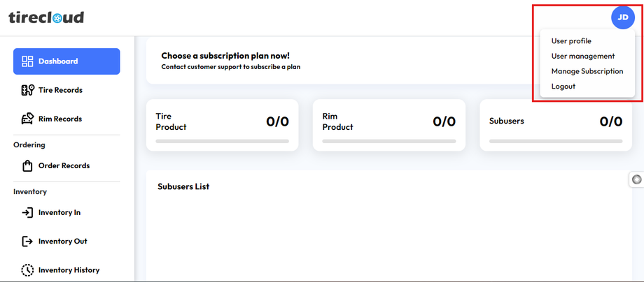
Task: Open Manage Subscription menu entry
Action: coord(587,71)
